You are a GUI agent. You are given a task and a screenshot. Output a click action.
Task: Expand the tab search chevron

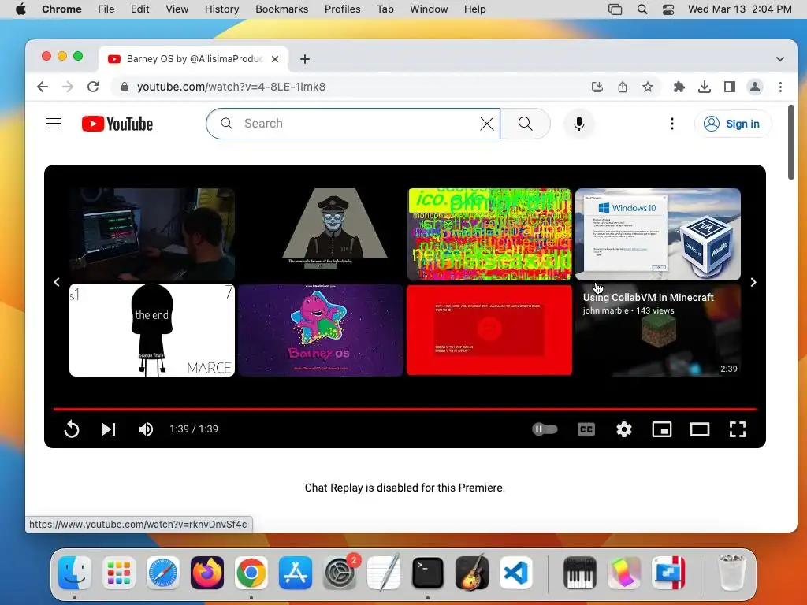tap(780, 59)
